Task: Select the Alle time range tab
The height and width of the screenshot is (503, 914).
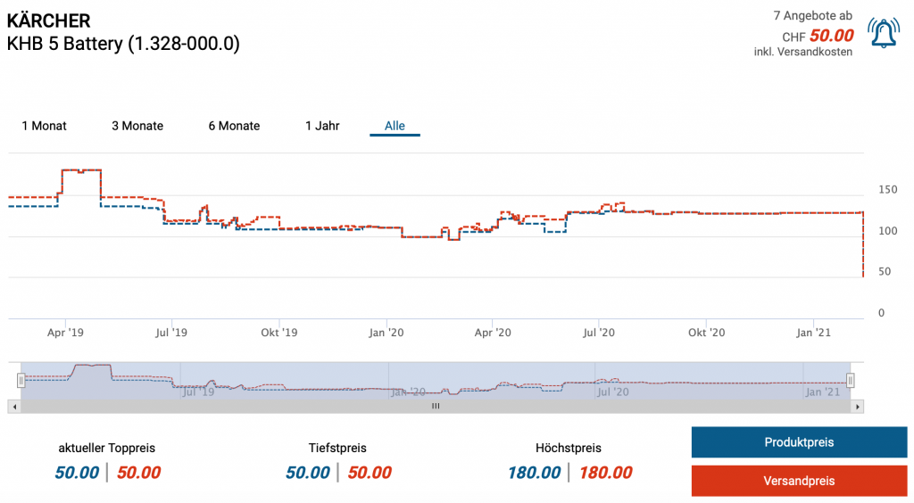Action: 395,126
